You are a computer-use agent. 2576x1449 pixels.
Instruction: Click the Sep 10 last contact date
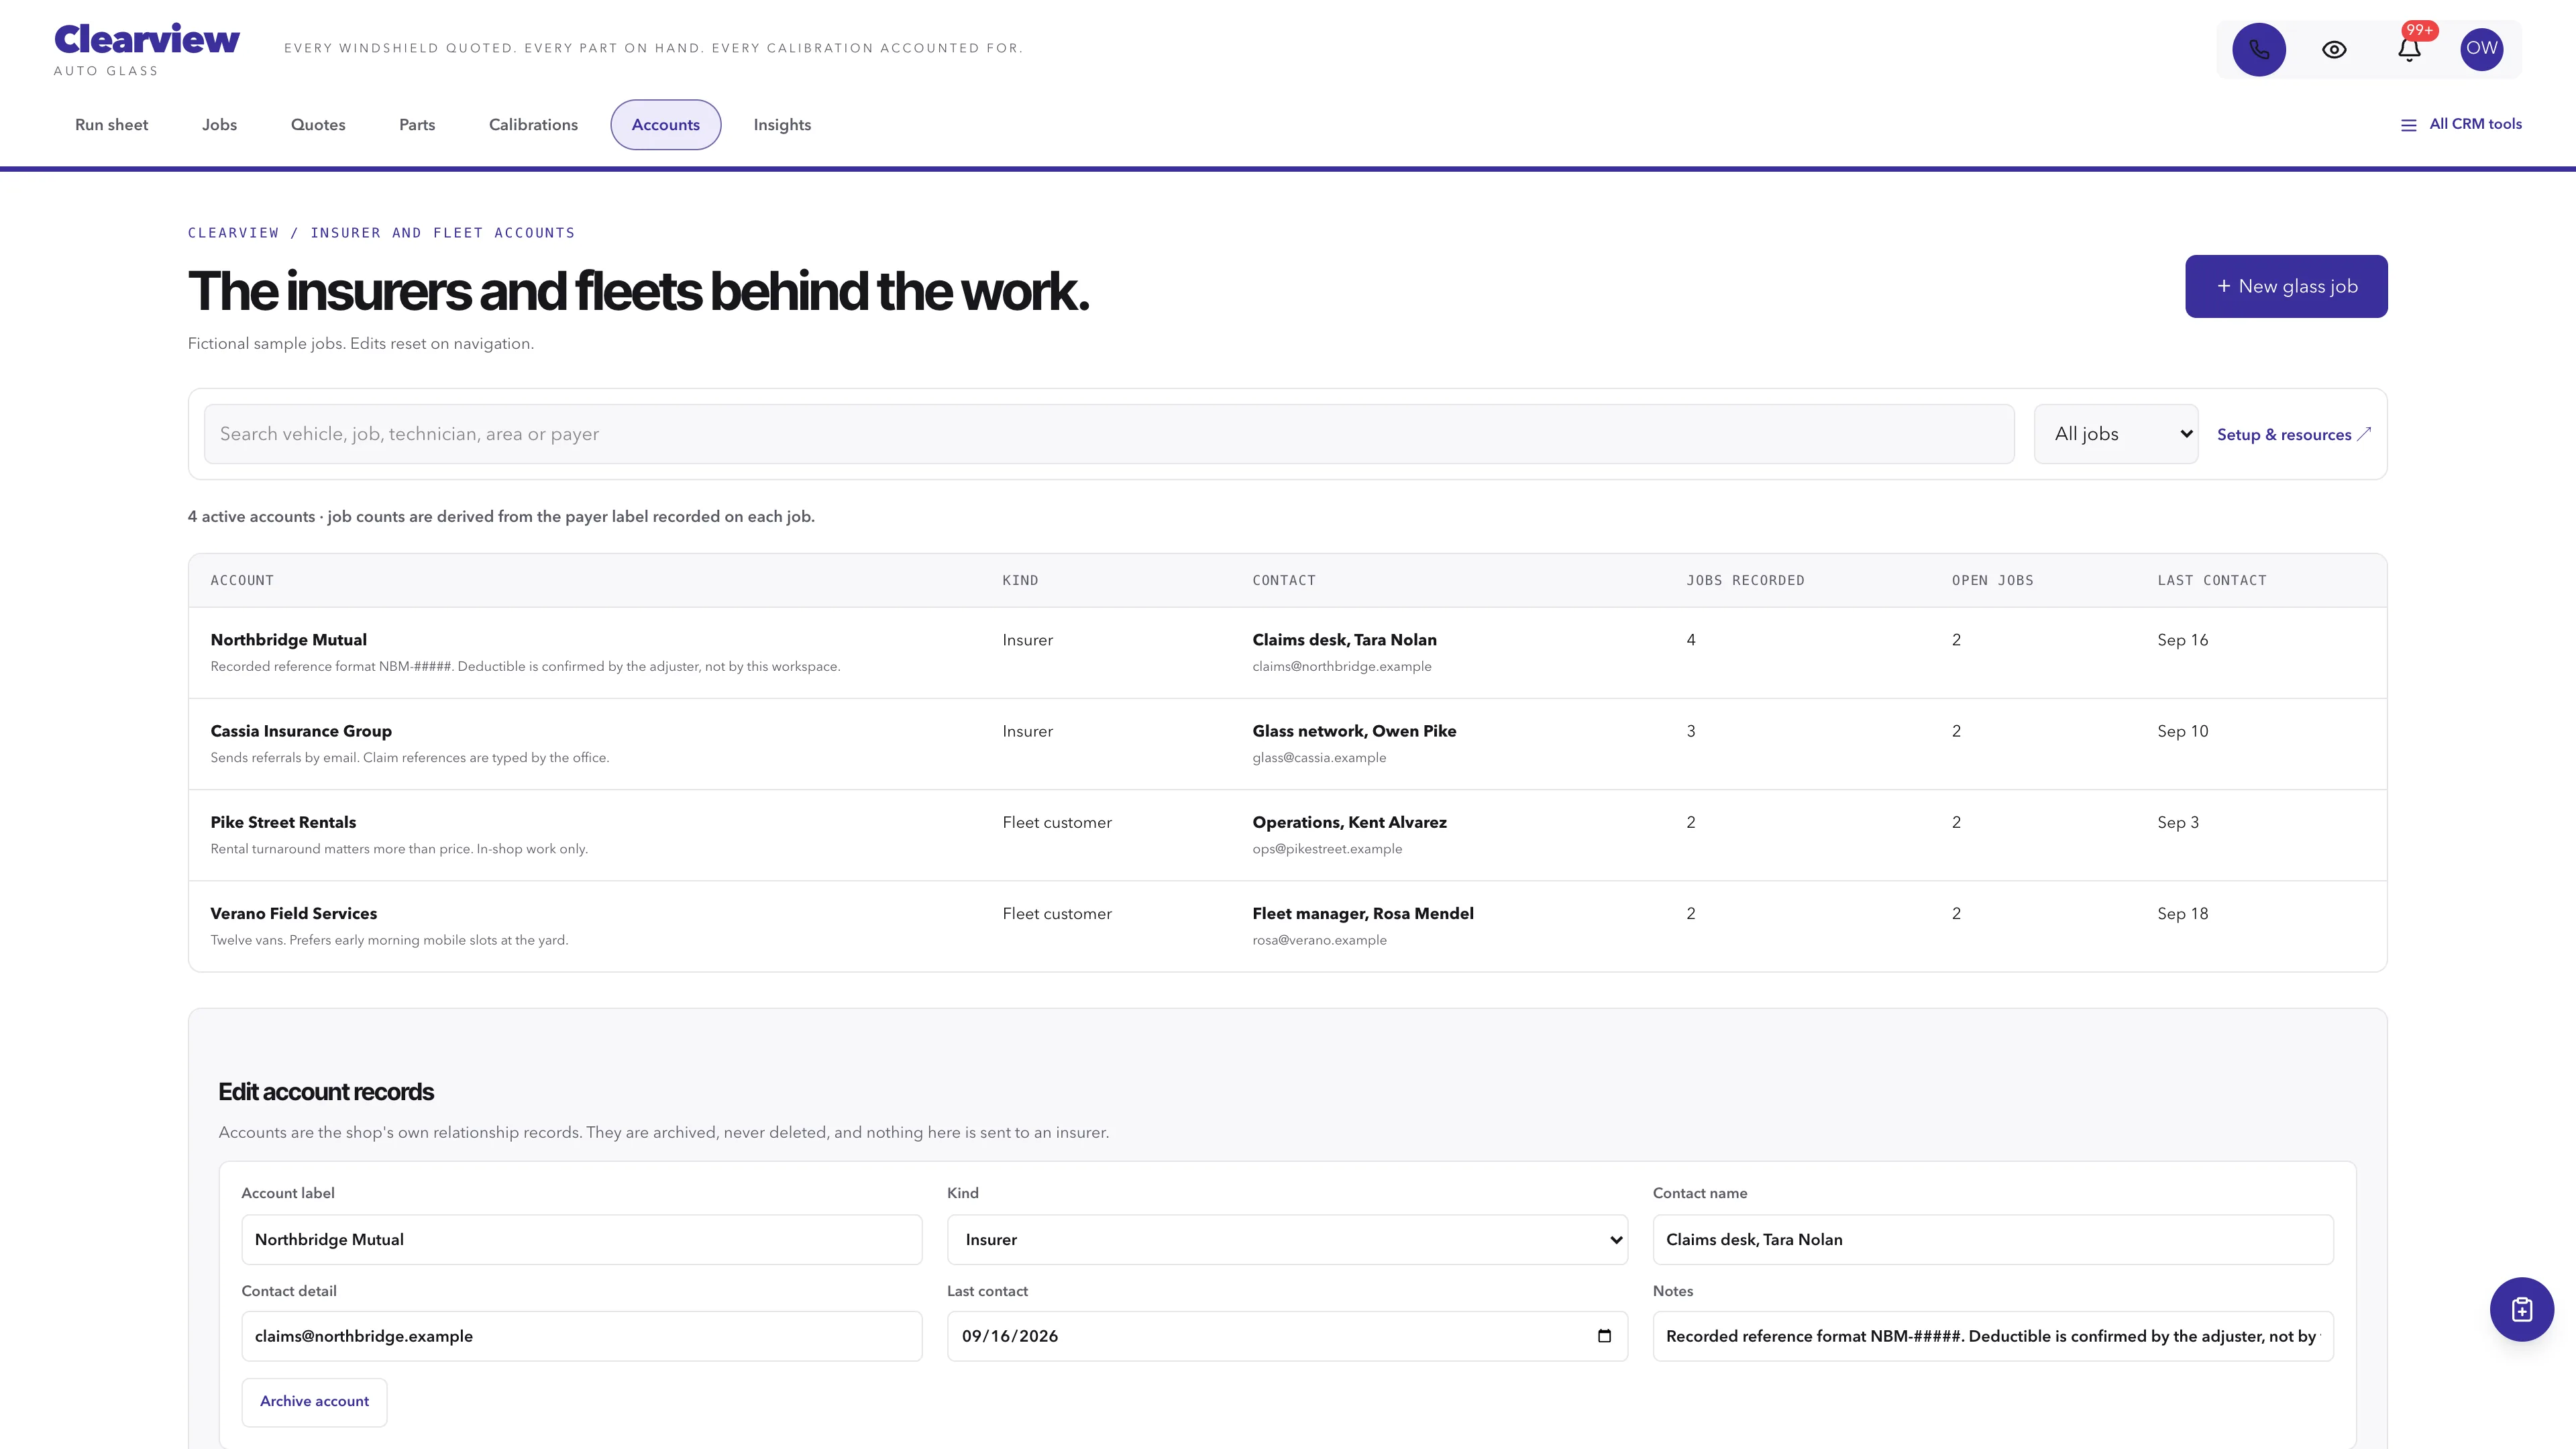[2182, 731]
